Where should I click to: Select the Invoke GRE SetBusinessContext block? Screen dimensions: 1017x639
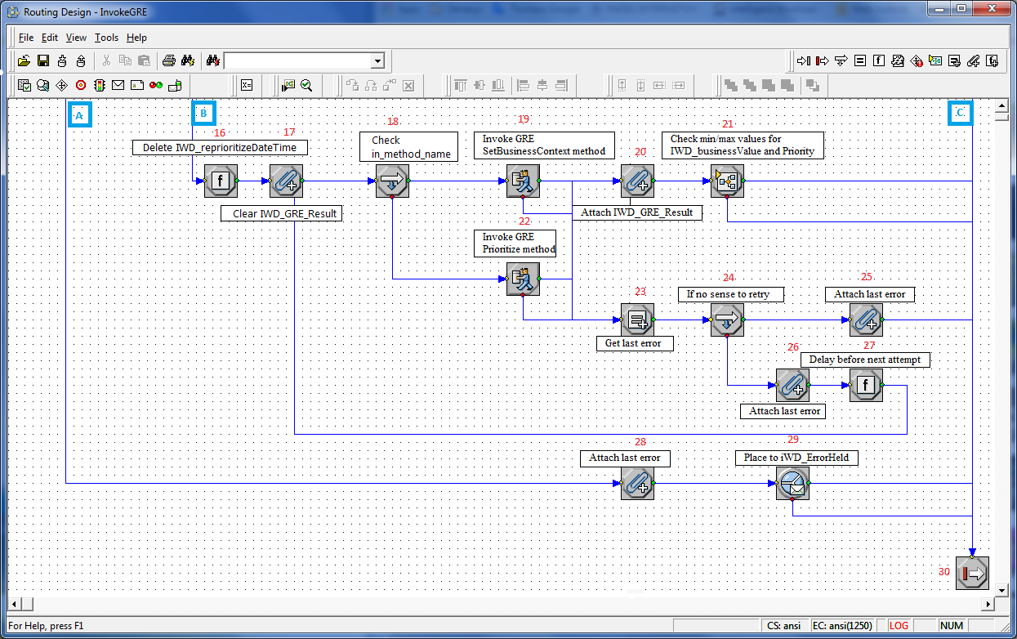coord(523,181)
